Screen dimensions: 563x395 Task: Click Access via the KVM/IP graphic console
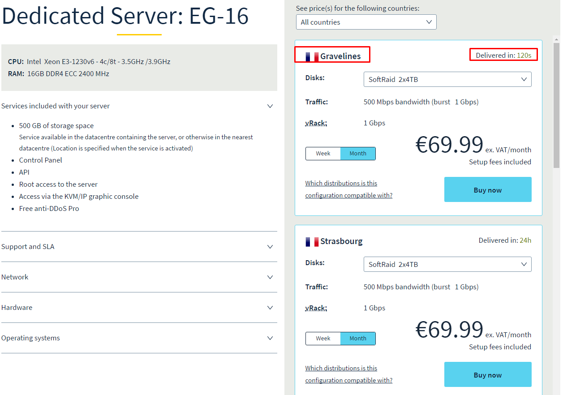(79, 197)
